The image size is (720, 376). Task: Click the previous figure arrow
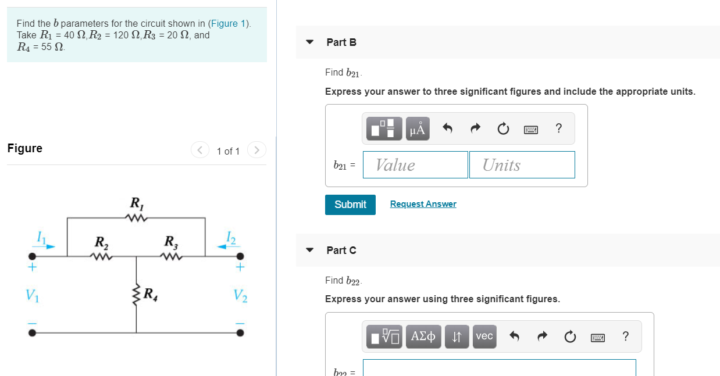coord(199,149)
